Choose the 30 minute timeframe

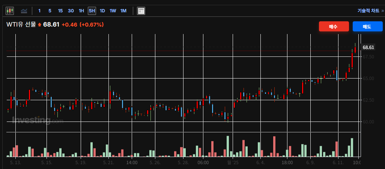click(71, 11)
